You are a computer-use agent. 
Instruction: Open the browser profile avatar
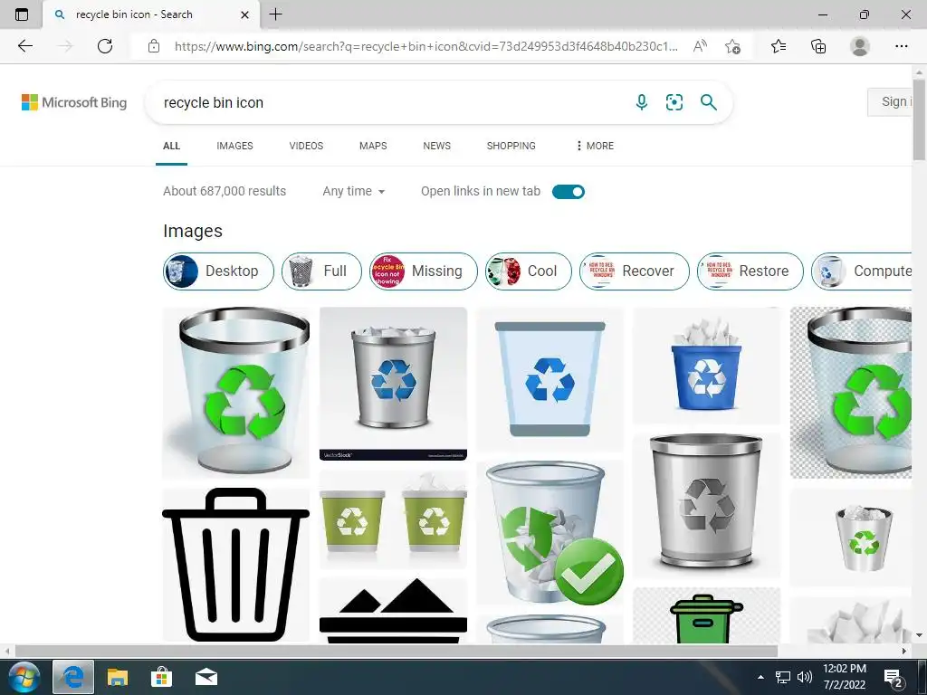point(860,46)
